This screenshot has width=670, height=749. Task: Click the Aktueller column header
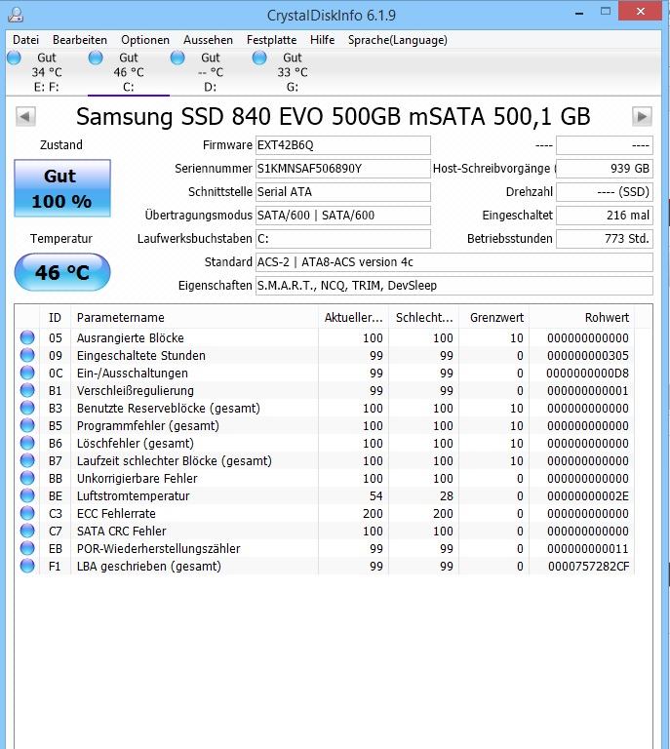click(353, 318)
